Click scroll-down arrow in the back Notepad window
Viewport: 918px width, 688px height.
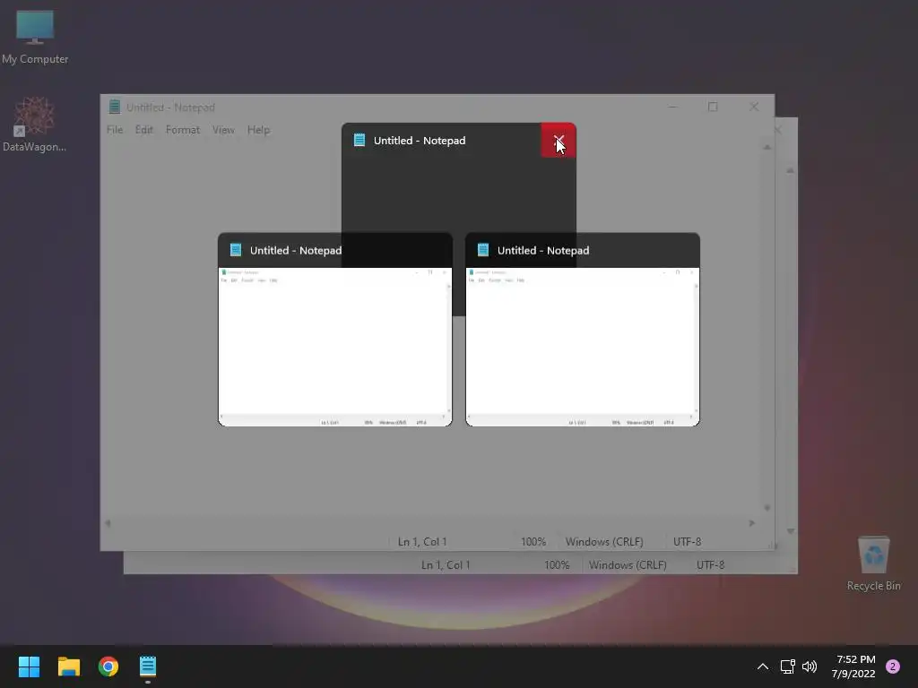791,531
